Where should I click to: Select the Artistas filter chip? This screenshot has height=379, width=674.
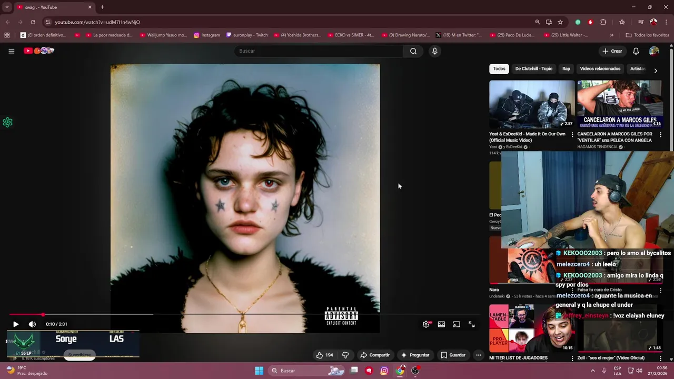637,68
